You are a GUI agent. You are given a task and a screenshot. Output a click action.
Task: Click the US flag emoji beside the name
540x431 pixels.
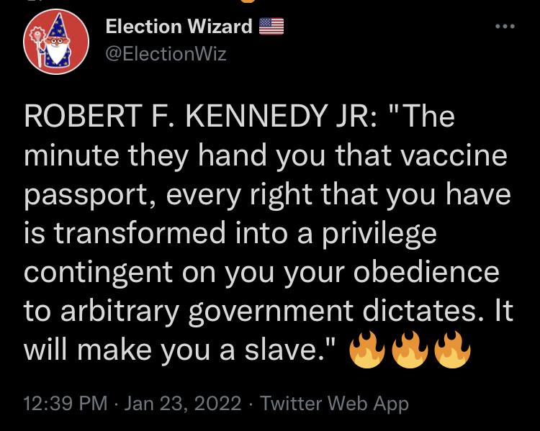271,27
